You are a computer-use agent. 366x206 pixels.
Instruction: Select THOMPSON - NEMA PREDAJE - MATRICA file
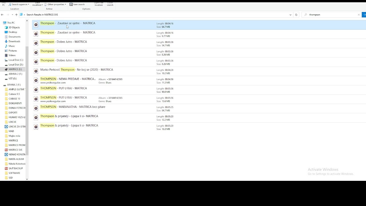point(199,80)
